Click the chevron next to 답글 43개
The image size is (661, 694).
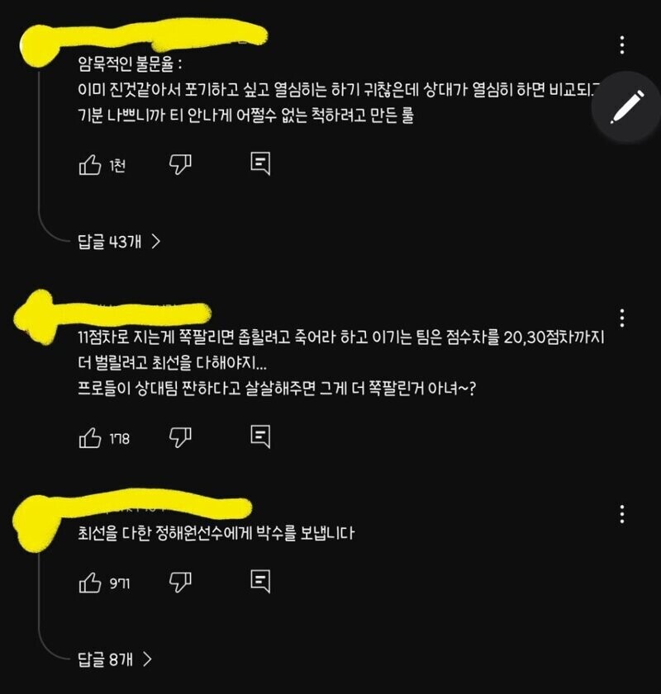click(156, 241)
